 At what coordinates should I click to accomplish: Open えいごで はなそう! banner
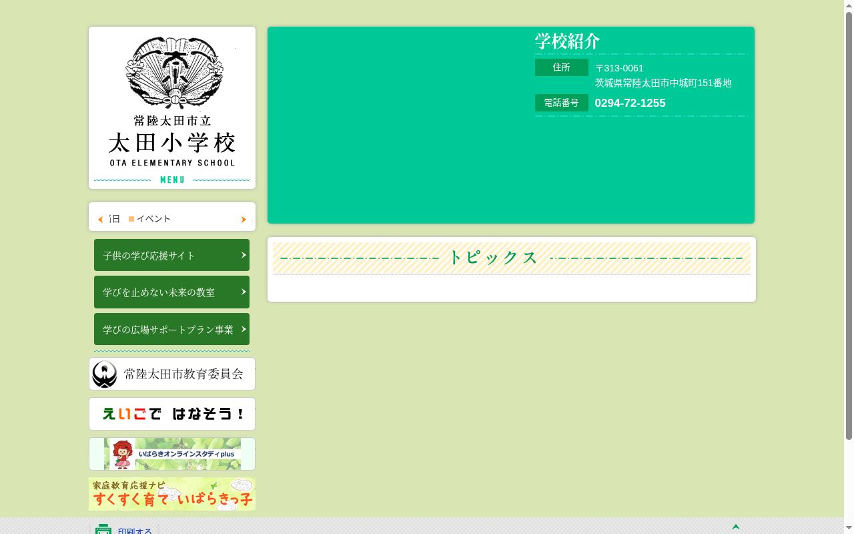[172, 414]
